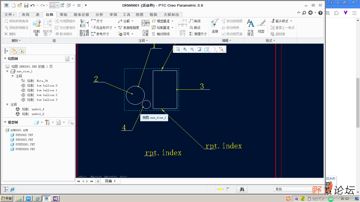The width and height of the screenshot is (360, 202).
Task: Expand the 编辑 group dropdown
Action: (x=227, y=41)
